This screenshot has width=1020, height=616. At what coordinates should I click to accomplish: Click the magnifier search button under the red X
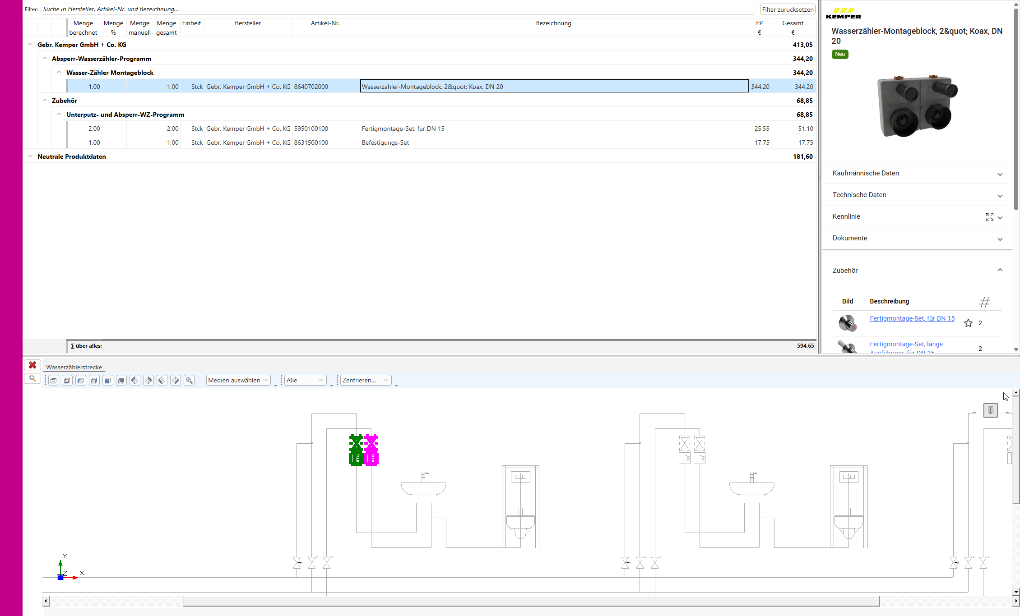tap(32, 379)
